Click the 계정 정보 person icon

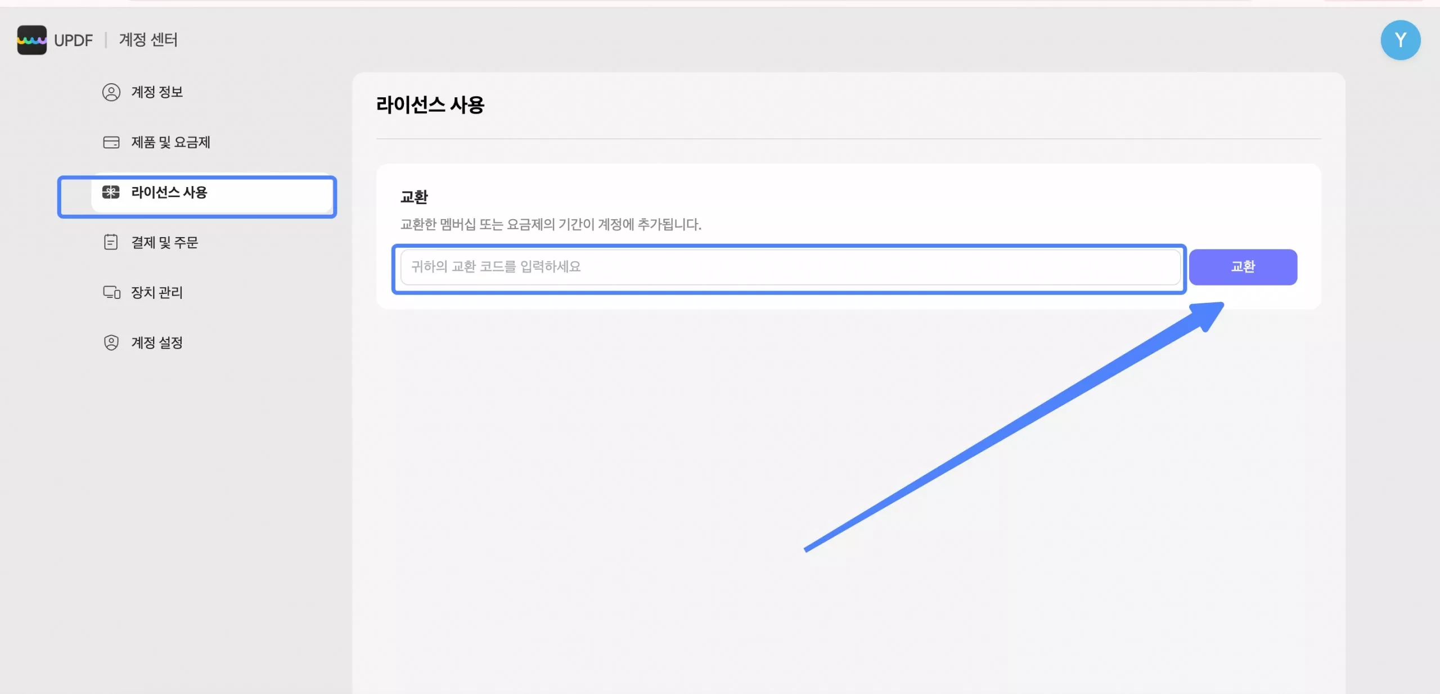111,92
